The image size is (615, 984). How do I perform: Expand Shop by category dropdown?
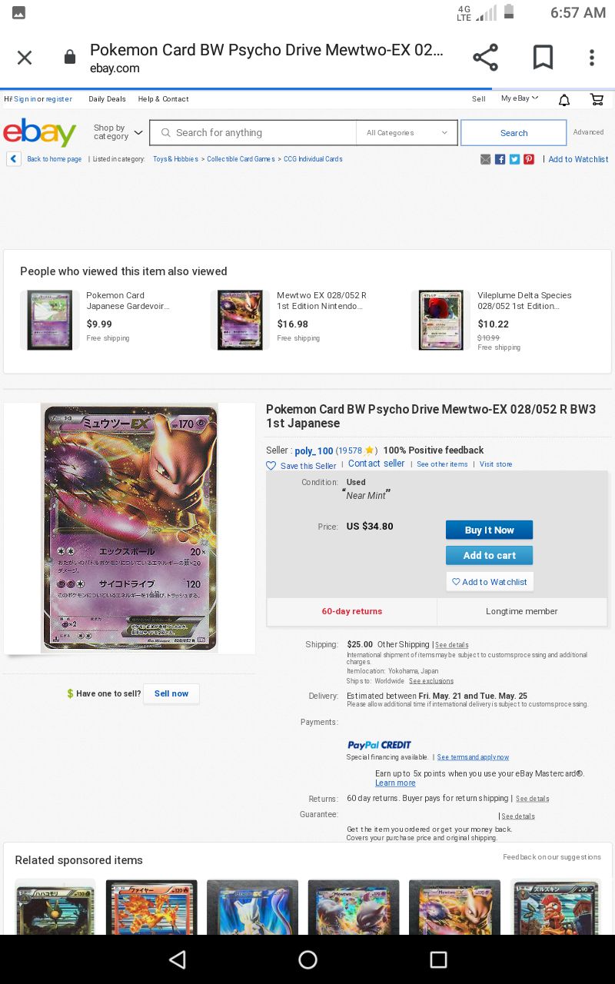point(118,132)
